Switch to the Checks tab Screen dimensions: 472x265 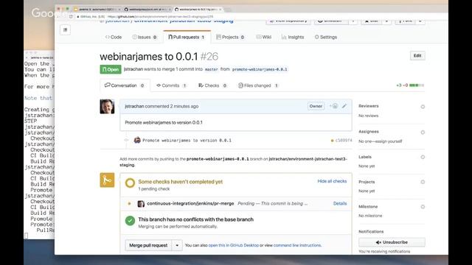pyautogui.click(x=212, y=85)
